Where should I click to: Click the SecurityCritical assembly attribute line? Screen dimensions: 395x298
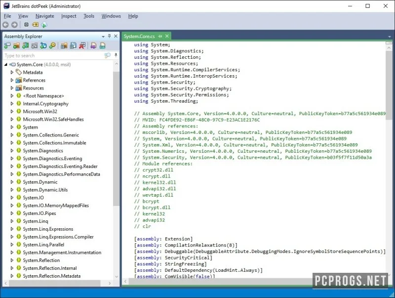pos(173,257)
